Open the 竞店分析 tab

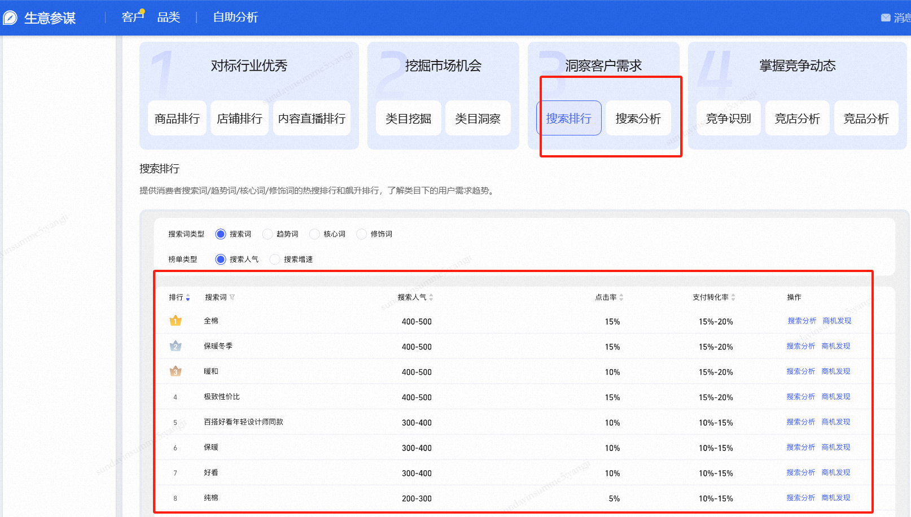point(797,119)
